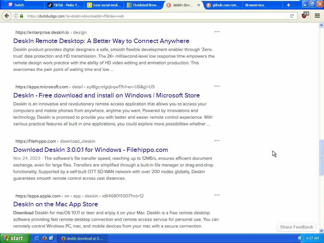Show site information via info icon

16,16
